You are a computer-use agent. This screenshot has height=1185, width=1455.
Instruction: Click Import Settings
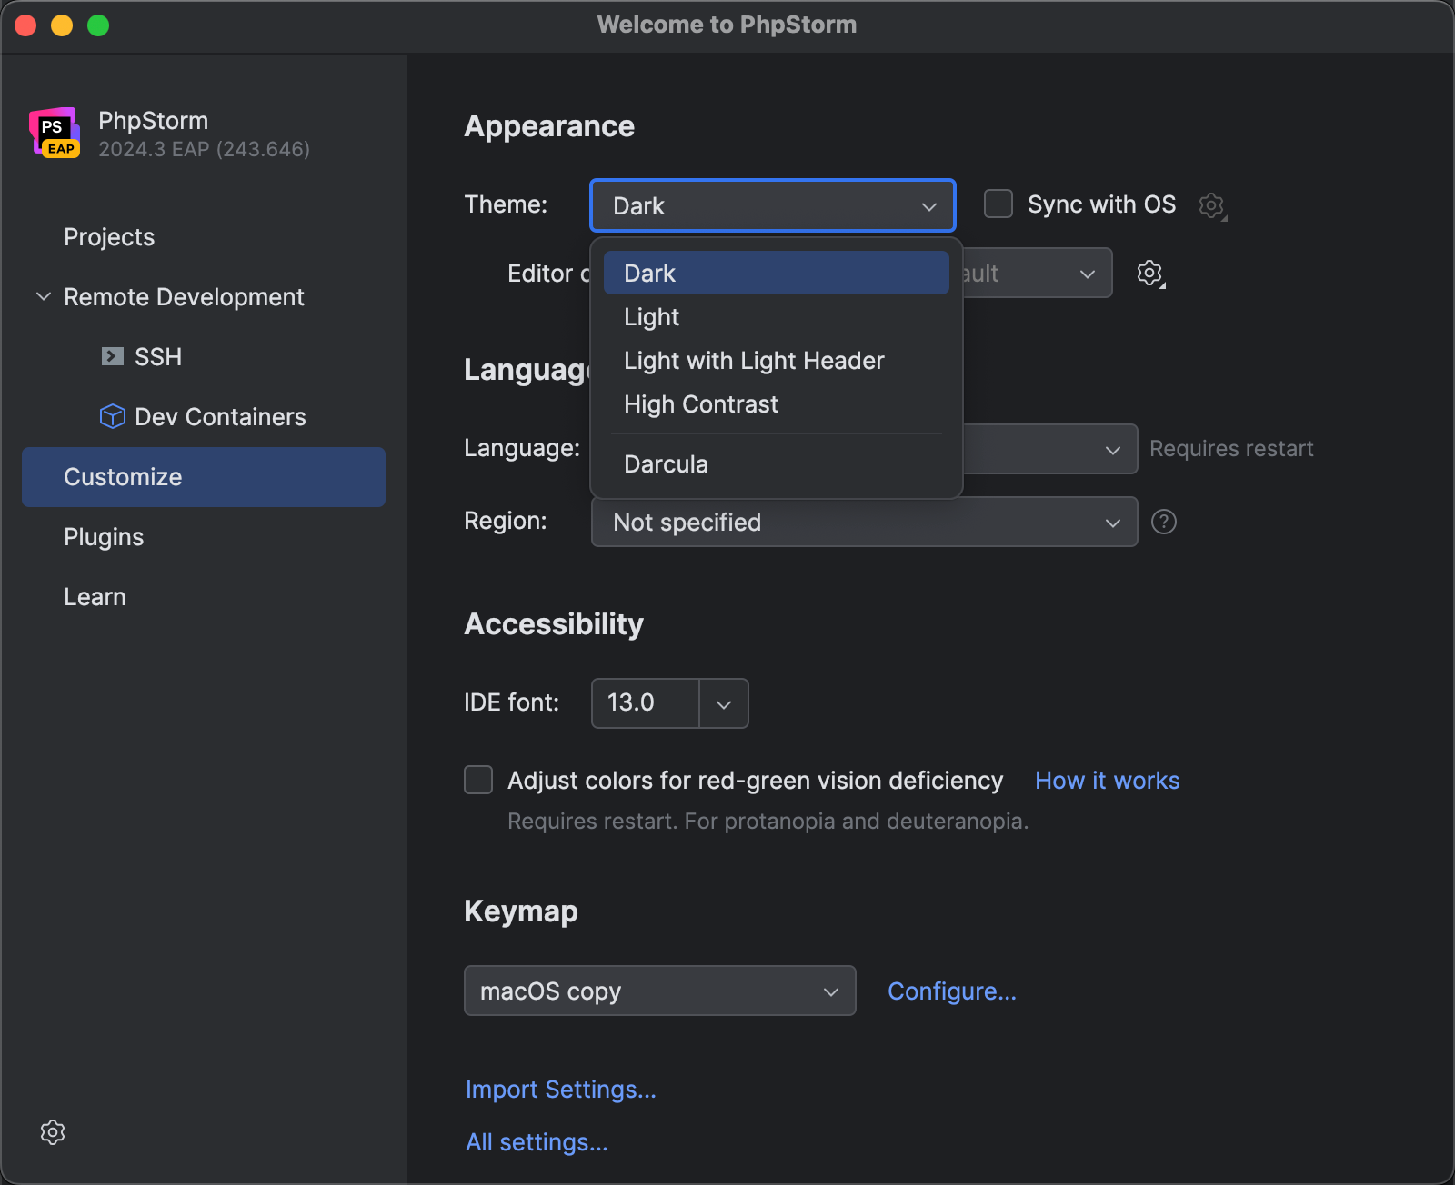pyautogui.click(x=560, y=1089)
